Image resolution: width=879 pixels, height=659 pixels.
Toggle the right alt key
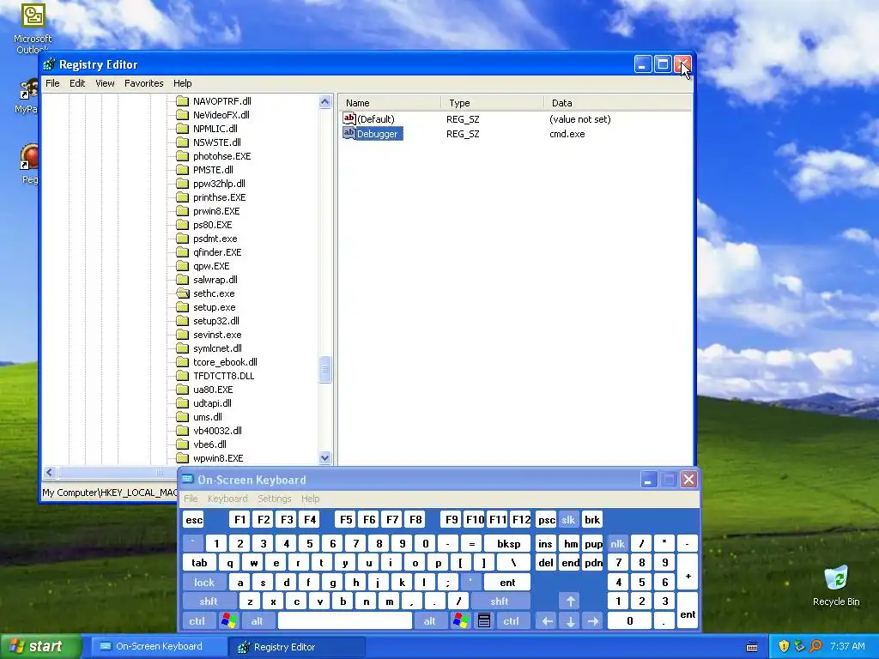click(429, 620)
